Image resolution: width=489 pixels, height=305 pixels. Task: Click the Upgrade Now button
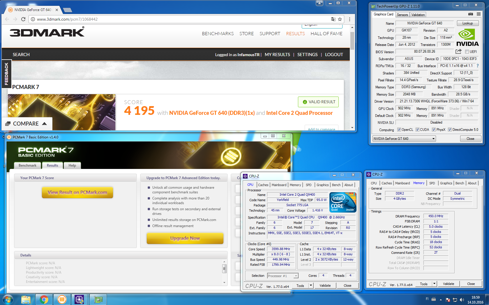click(x=185, y=238)
